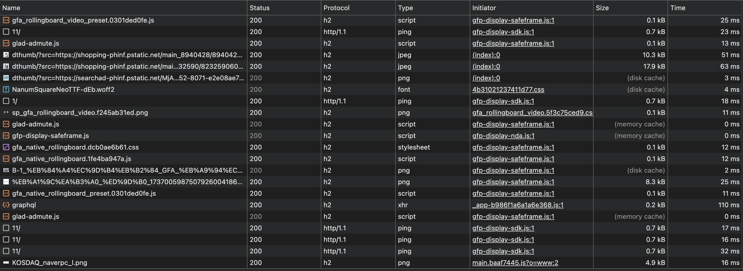This screenshot has height=271, width=743.
Task: Open the main.baaf7445.js?o=www:2 initiator link
Action: point(515,263)
